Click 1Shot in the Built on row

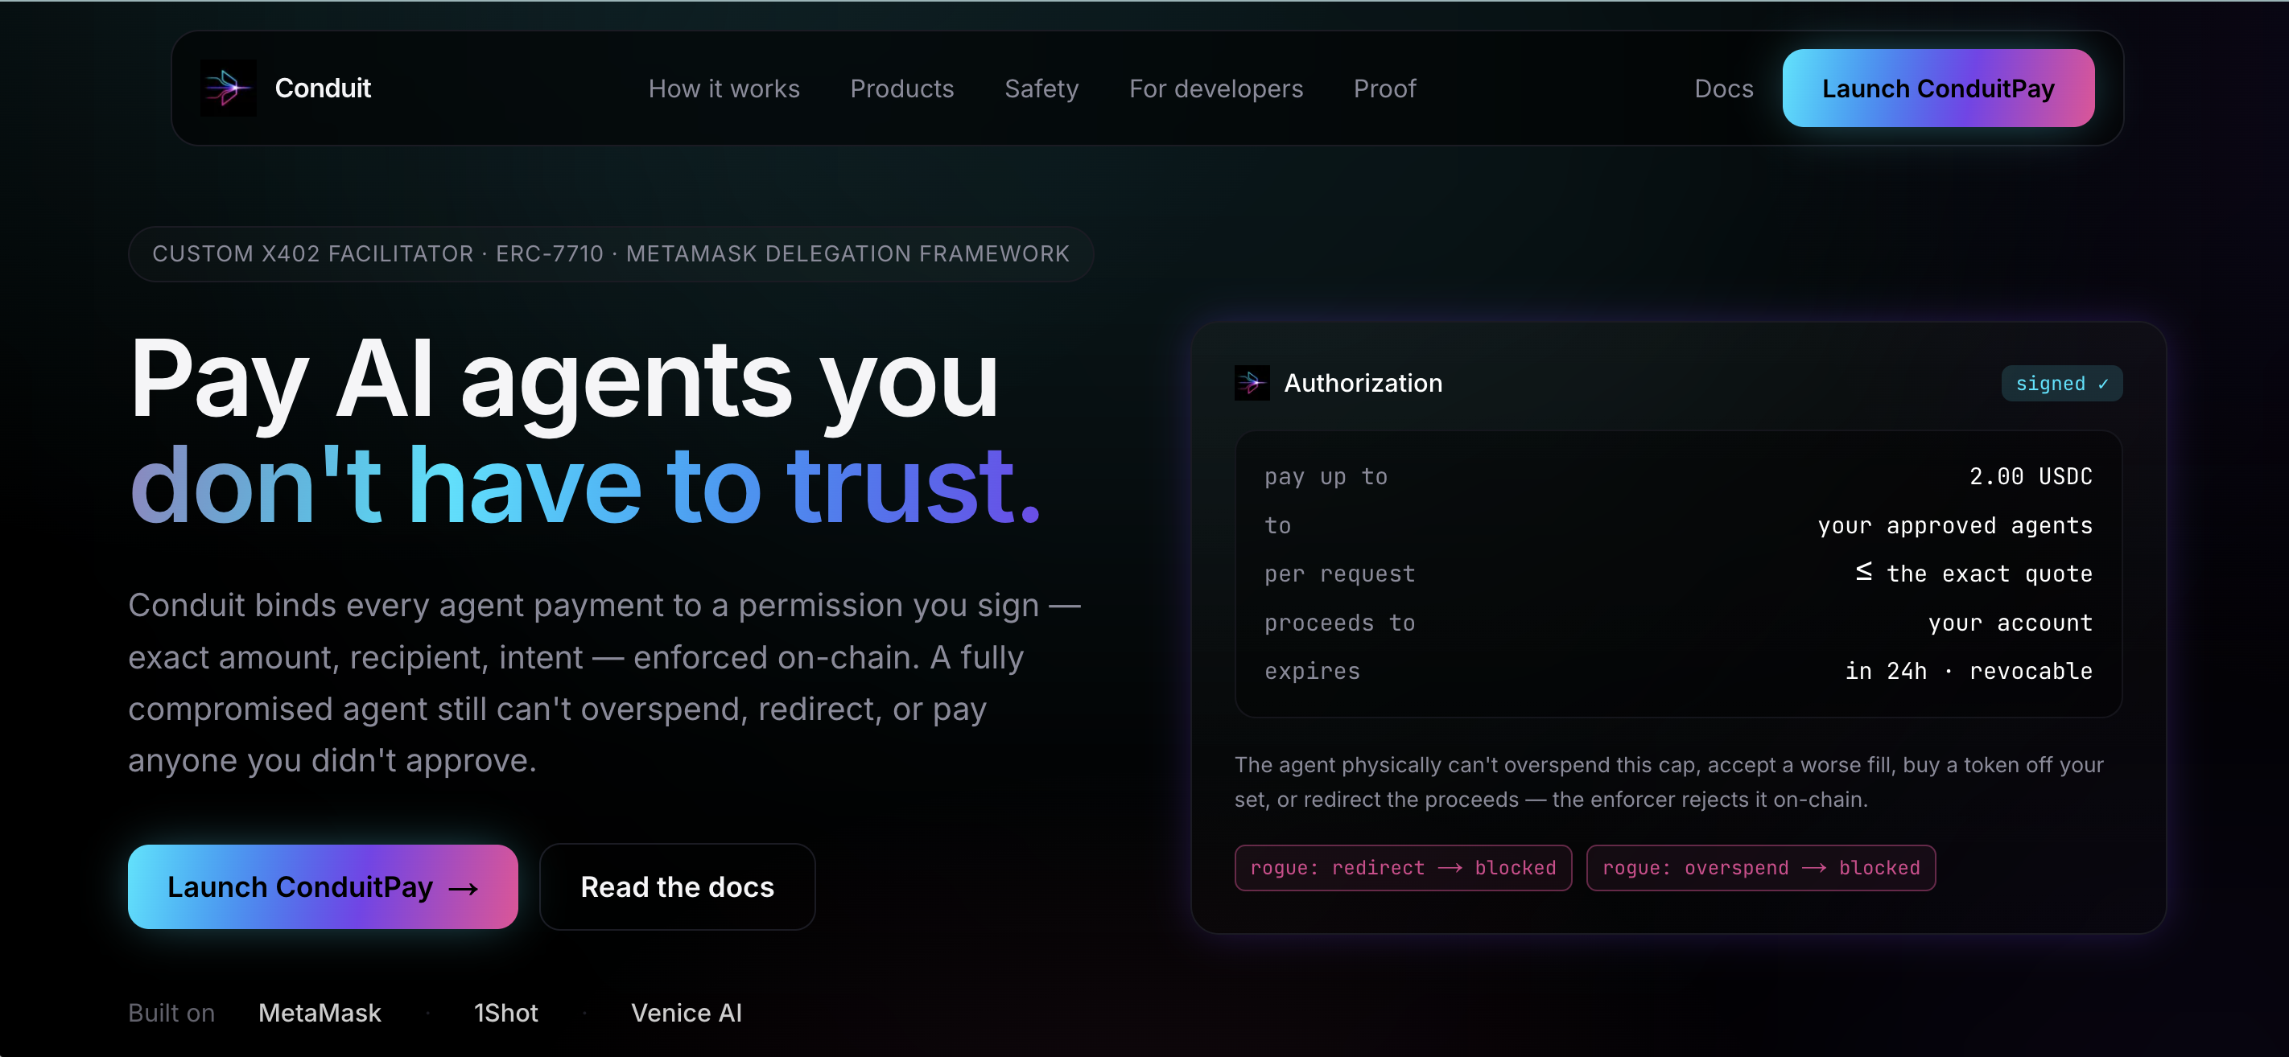pyautogui.click(x=505, y=1013)
